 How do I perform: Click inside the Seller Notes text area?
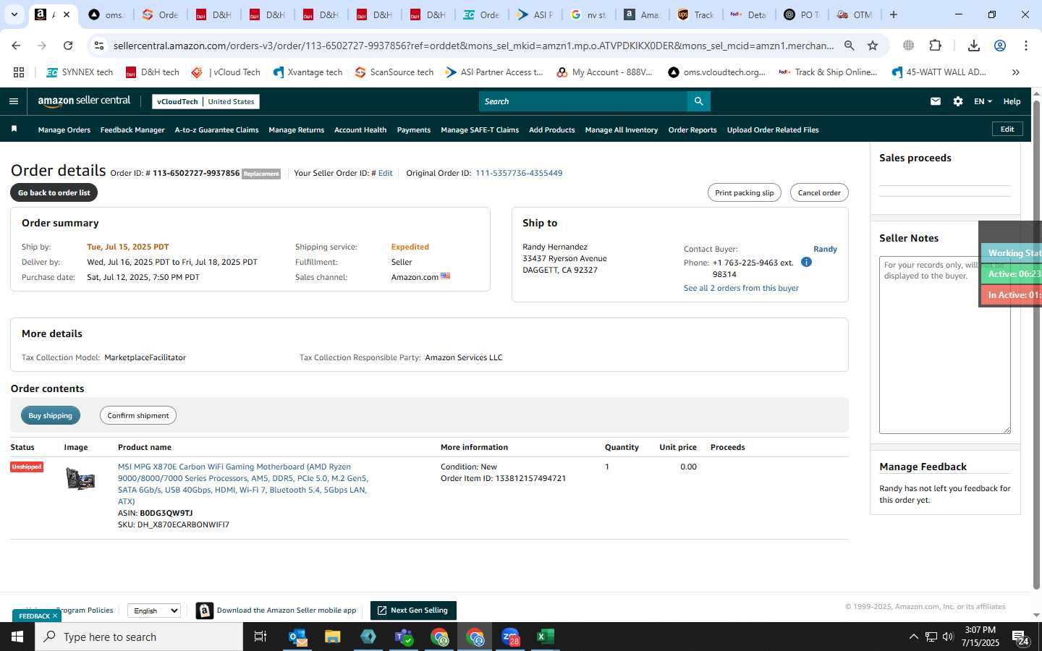(x=944, y=345)
